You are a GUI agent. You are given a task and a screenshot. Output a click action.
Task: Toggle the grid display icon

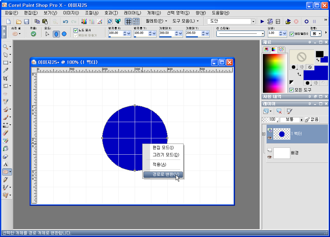[x=128, y=21]
